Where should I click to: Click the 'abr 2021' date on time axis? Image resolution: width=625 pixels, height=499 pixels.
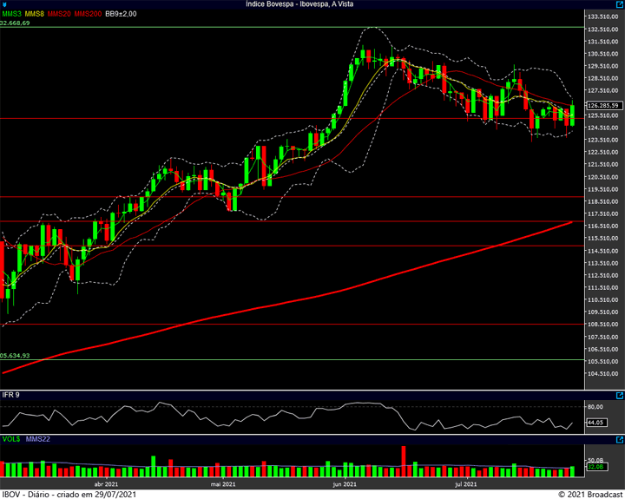104,484
